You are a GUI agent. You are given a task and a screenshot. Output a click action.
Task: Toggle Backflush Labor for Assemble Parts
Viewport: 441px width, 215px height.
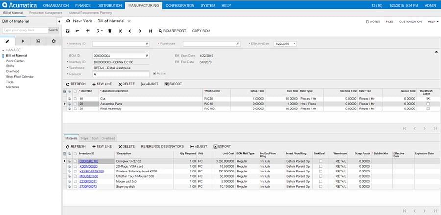click(x=428, y=104)
